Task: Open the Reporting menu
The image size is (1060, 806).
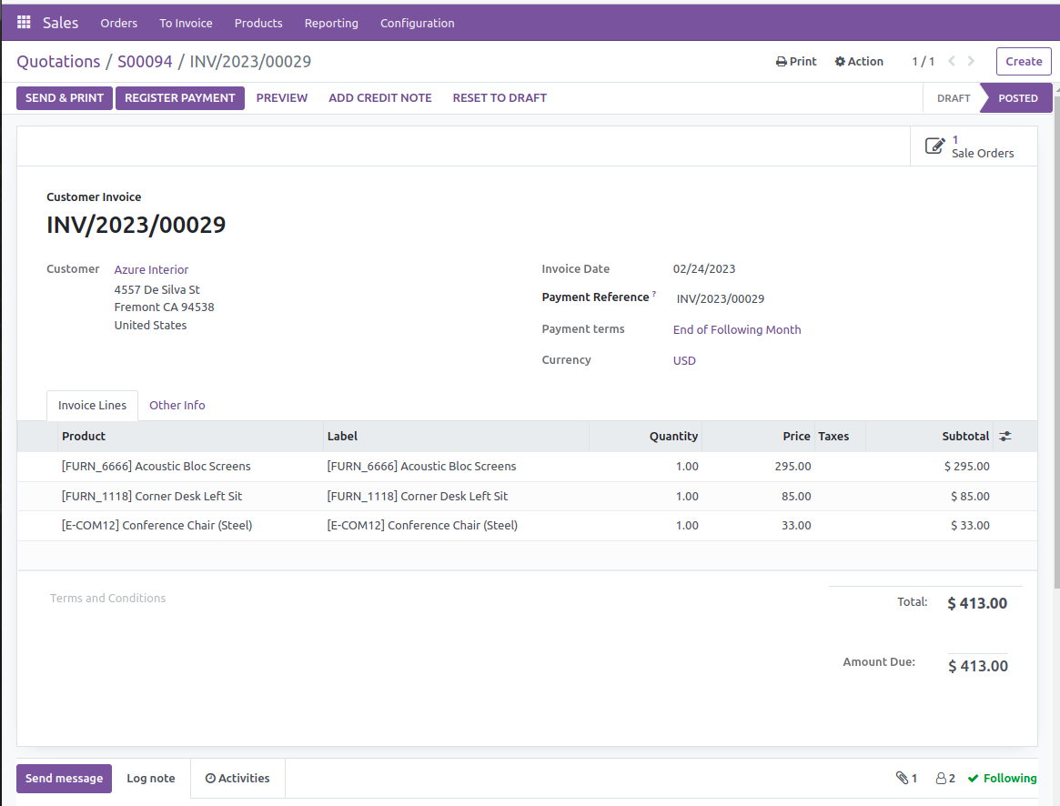Action: 331,23
